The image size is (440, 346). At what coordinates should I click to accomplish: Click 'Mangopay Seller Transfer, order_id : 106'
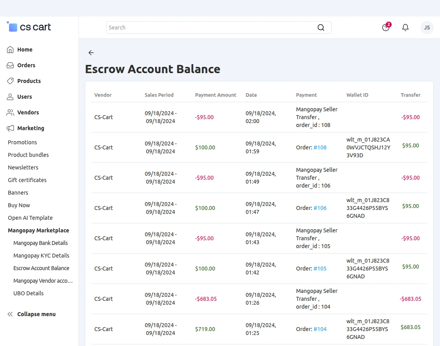317,178
